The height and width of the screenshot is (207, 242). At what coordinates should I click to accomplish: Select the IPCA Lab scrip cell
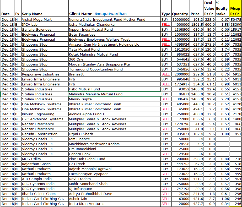[x=45, y=25]
